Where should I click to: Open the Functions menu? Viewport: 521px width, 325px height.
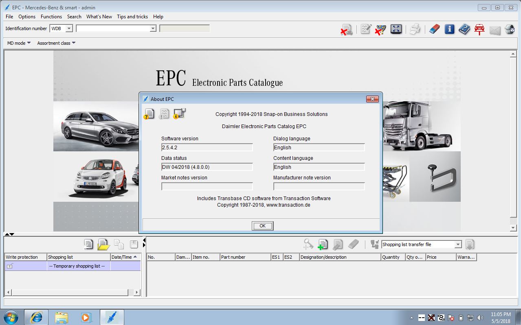[x=51, y=17]
